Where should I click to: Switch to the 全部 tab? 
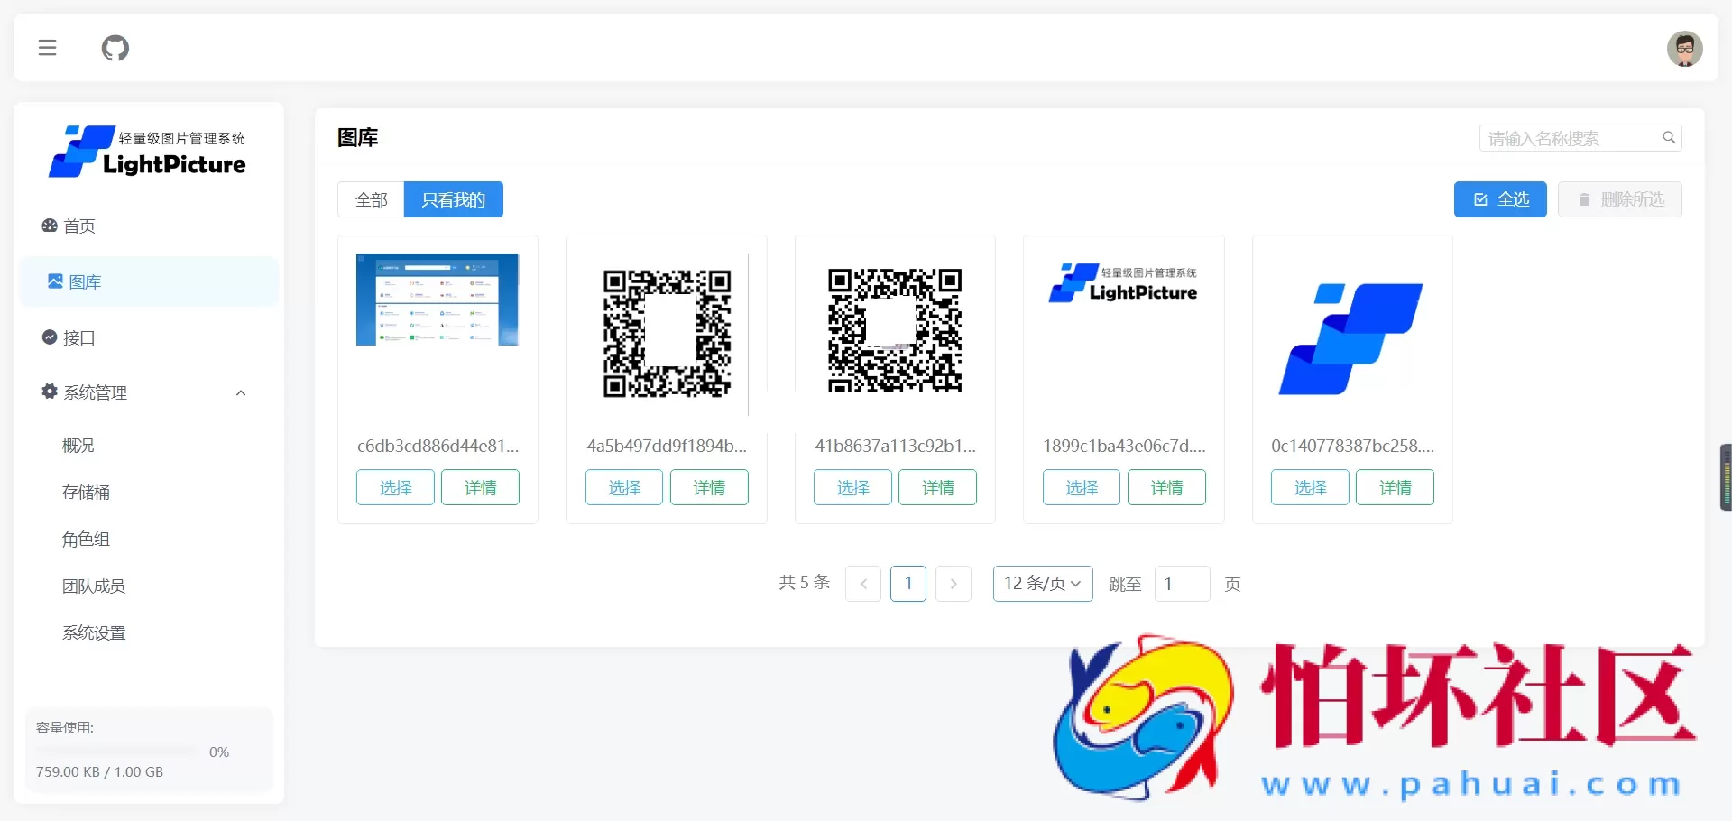click(371, 199)
